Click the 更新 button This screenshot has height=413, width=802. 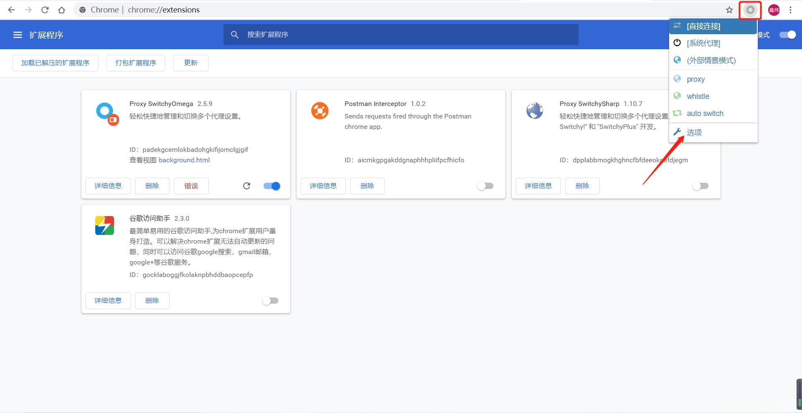[191, 63]
